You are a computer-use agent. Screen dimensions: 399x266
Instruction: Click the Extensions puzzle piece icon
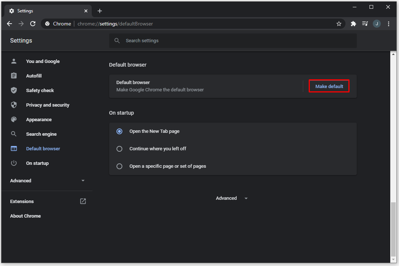click(x=353, y=24)
